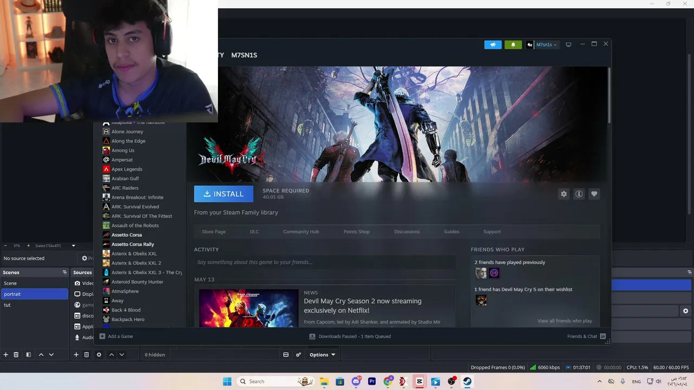Click 0 hidden indicator in OBS mixer

155,355
